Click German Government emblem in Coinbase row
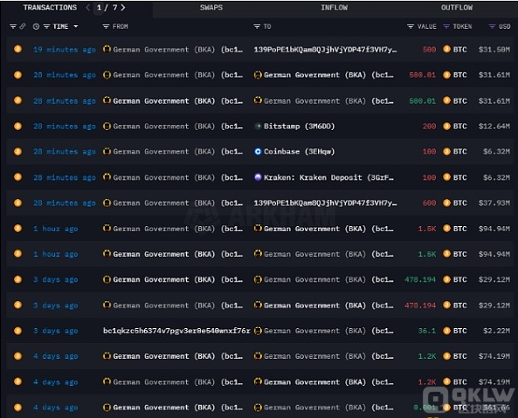The height and width of the screenshot is (418, 518). point(107,151)
